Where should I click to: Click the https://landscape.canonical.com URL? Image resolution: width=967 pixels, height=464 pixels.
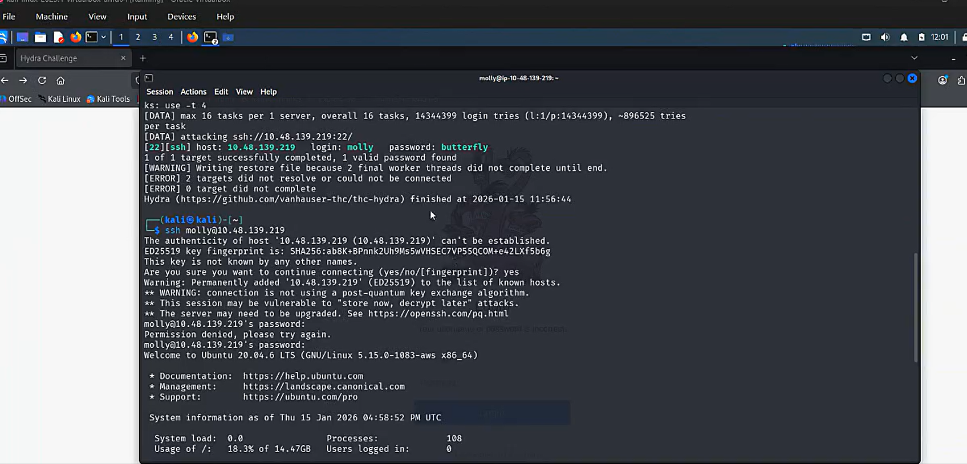pyautogui.click(x=324, y=387)
